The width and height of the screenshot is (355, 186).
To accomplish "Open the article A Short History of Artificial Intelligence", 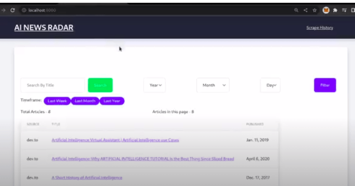I will 87,177.
